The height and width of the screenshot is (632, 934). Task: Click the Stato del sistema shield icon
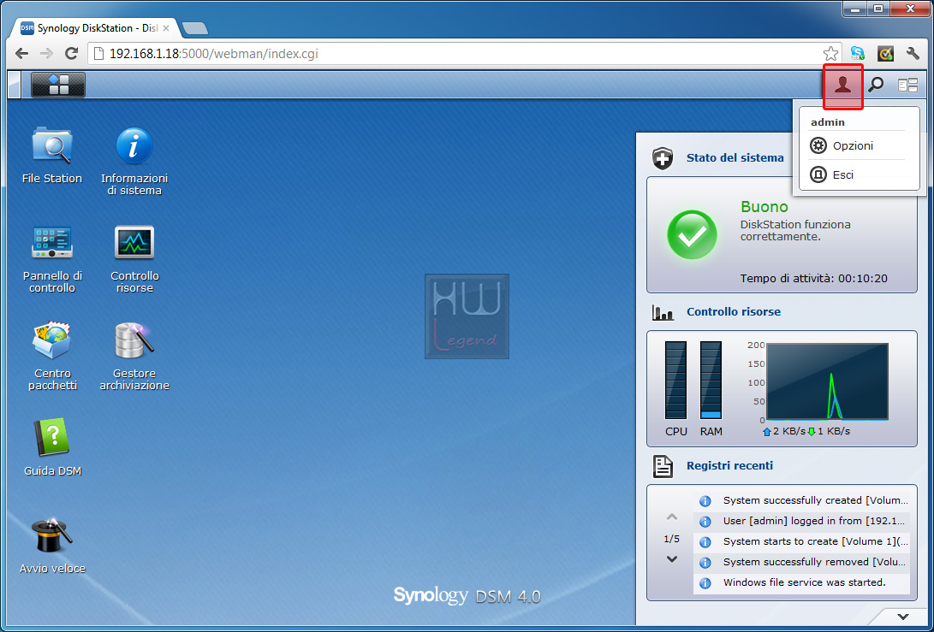point(663,158)
